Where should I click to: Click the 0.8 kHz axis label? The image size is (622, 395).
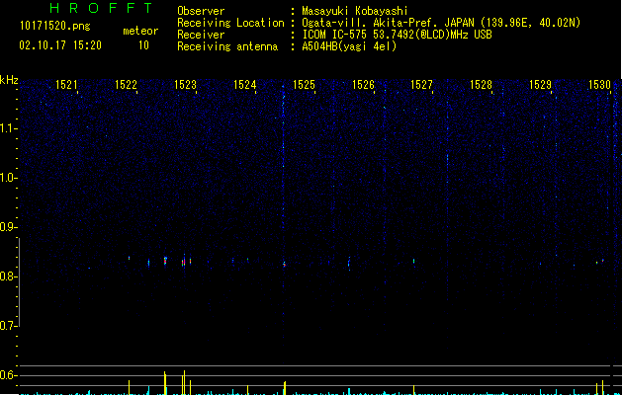point(8,276)
